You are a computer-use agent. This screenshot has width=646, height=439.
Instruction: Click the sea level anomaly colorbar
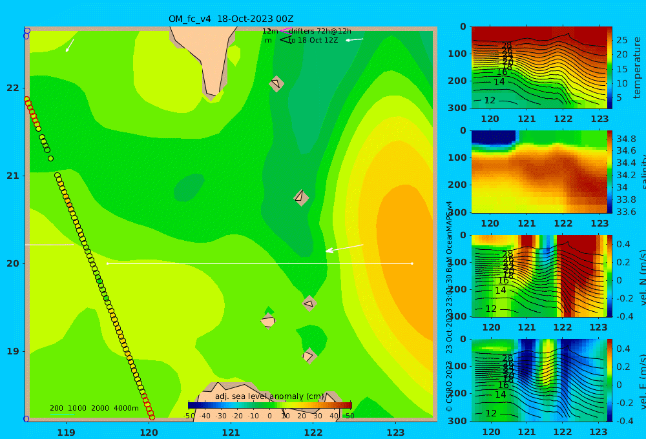coord(270,405)
